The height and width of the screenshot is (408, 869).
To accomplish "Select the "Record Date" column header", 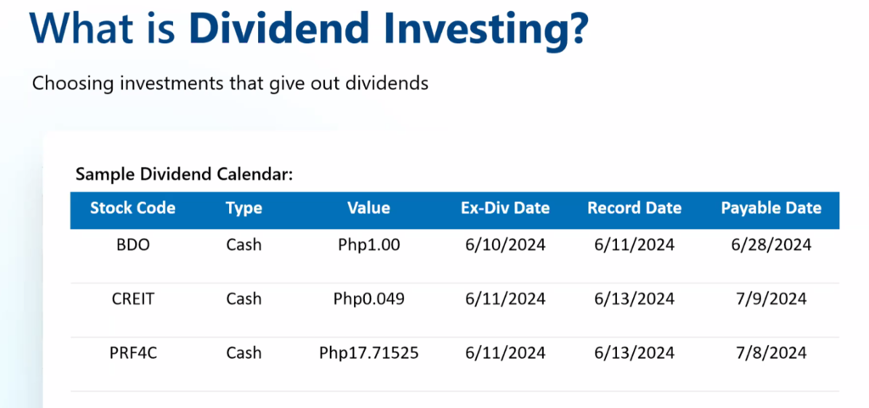I will (634, 208).
